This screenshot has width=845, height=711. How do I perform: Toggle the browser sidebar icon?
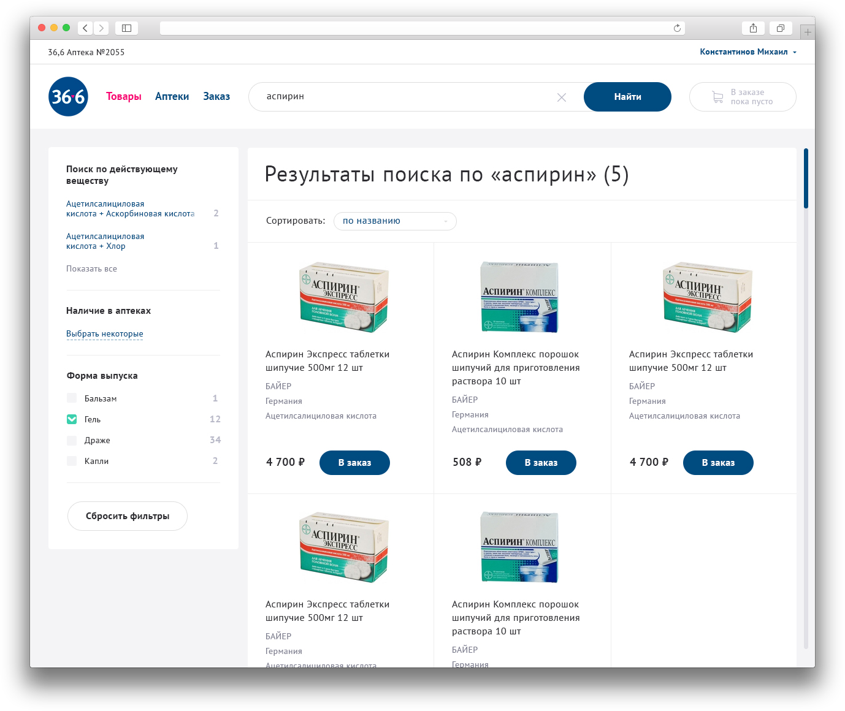pyautogui.click(x=126, y=28)
